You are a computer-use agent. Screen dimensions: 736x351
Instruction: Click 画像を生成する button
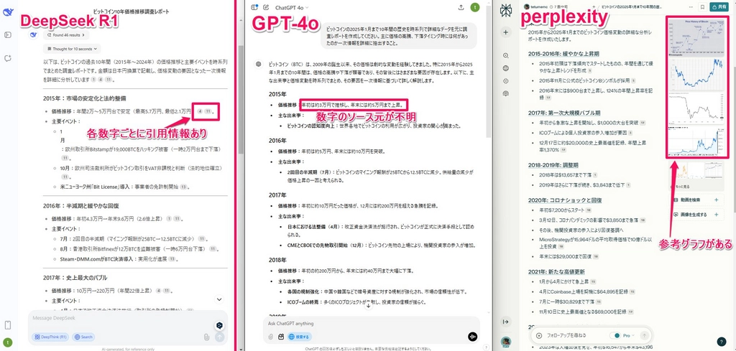tap(697, 215)
